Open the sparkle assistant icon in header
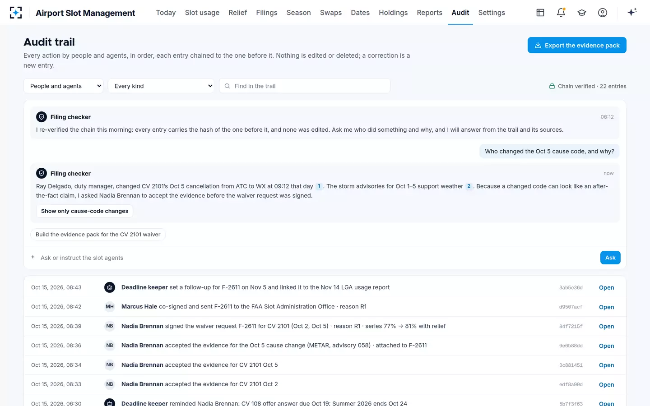 pyautogui.click(x=632, y=12)
